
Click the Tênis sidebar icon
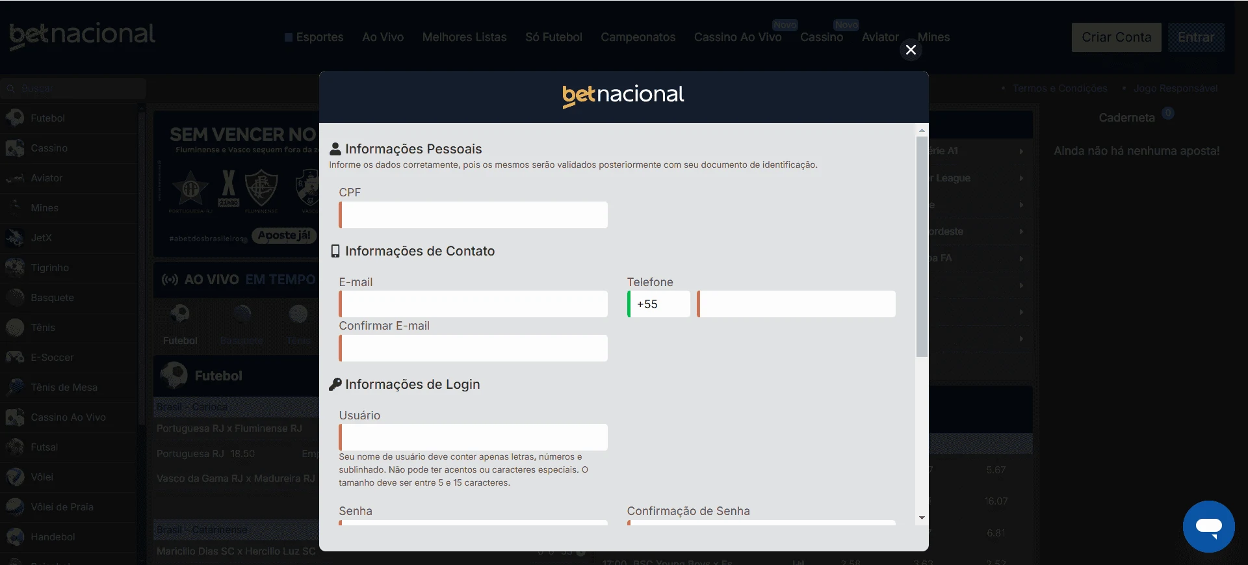coord(14,327)
